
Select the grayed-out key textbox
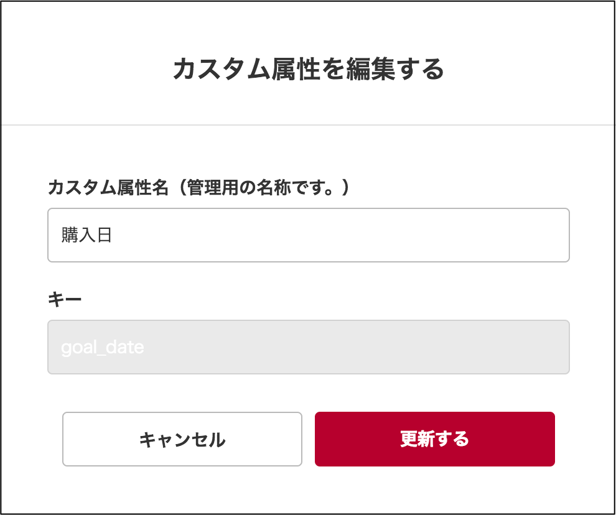[x=309, y=347]
